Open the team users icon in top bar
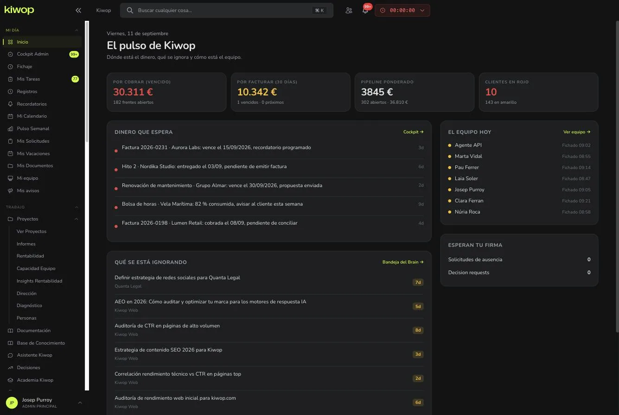This screenshot has width=619, height=415. tap(349, 10)
